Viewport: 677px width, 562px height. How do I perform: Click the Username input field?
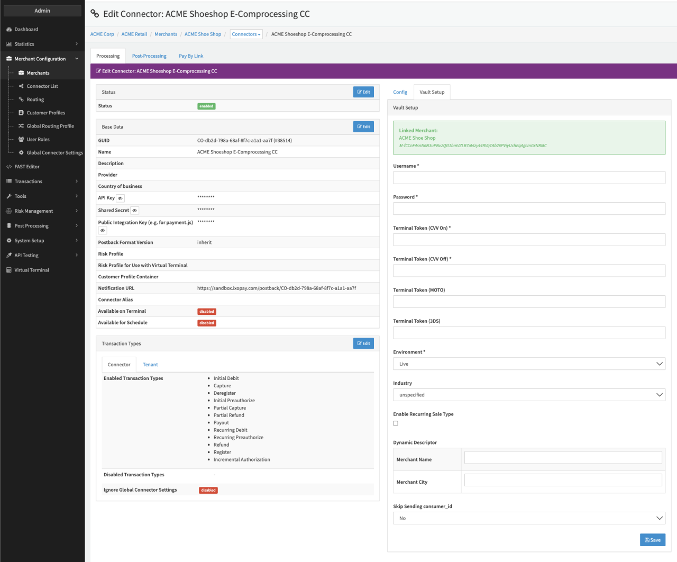[529, 178]
